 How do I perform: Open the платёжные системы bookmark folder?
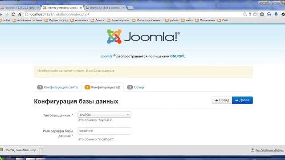tap(27, 20)
